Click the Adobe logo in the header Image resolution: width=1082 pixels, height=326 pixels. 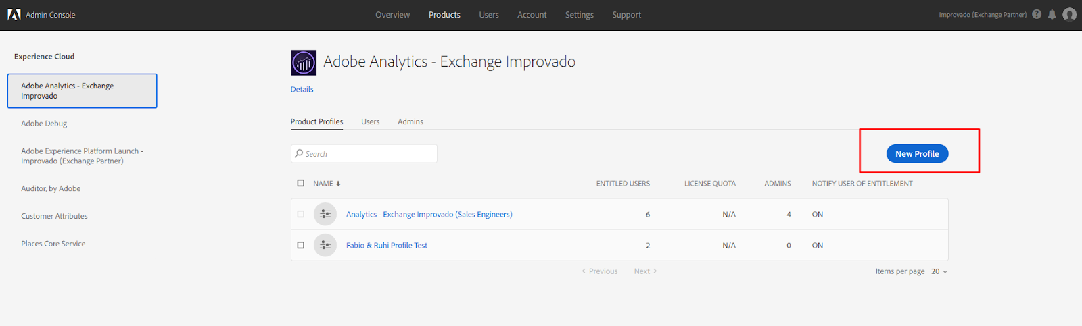coord(14,14)
